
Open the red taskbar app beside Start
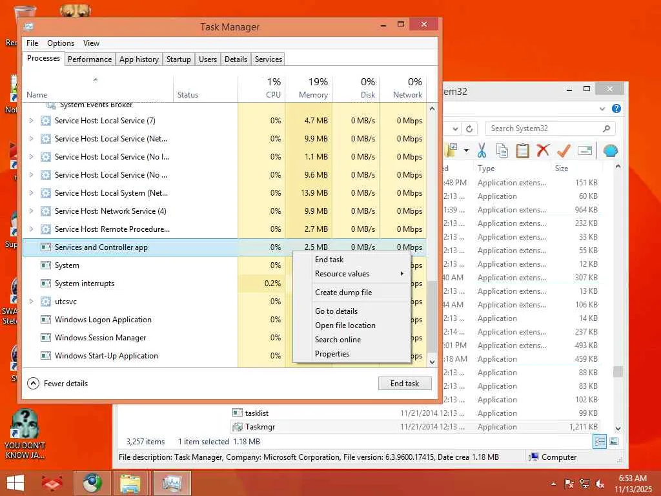52,483
